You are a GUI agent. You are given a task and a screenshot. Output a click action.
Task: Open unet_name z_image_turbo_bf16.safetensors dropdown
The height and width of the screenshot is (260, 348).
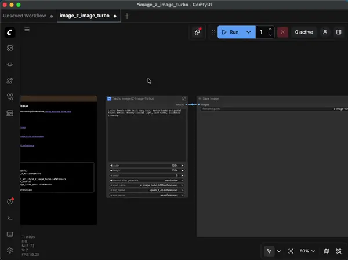147,185
